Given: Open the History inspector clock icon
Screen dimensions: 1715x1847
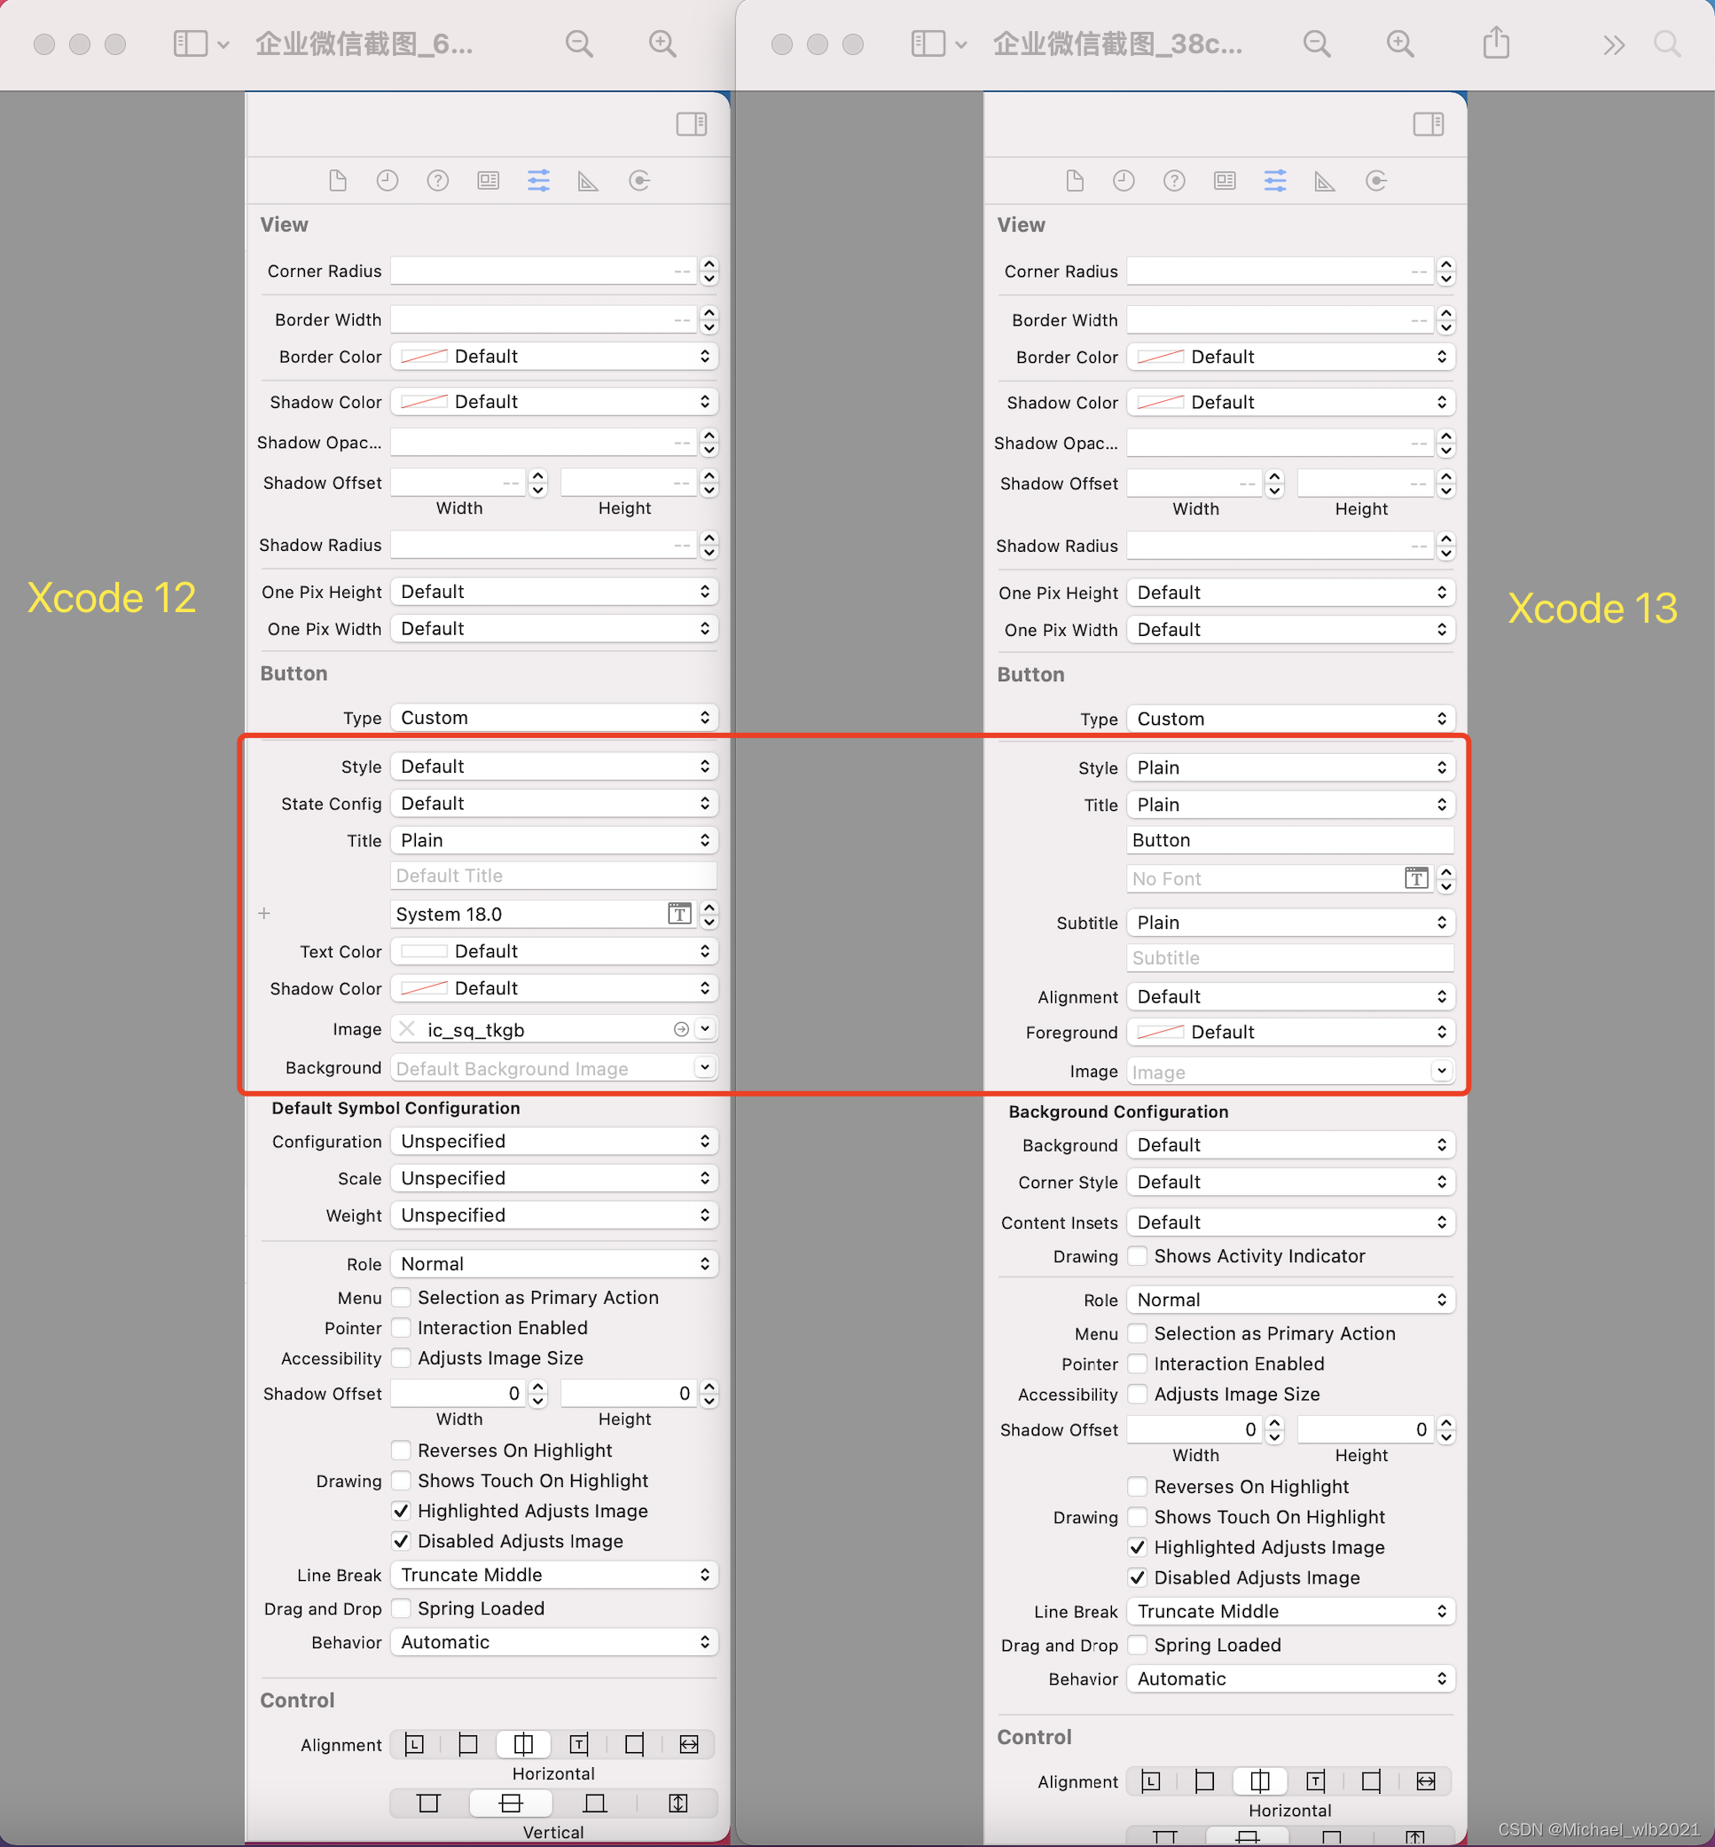Looking at the screenshot, I should click(387, 181).
